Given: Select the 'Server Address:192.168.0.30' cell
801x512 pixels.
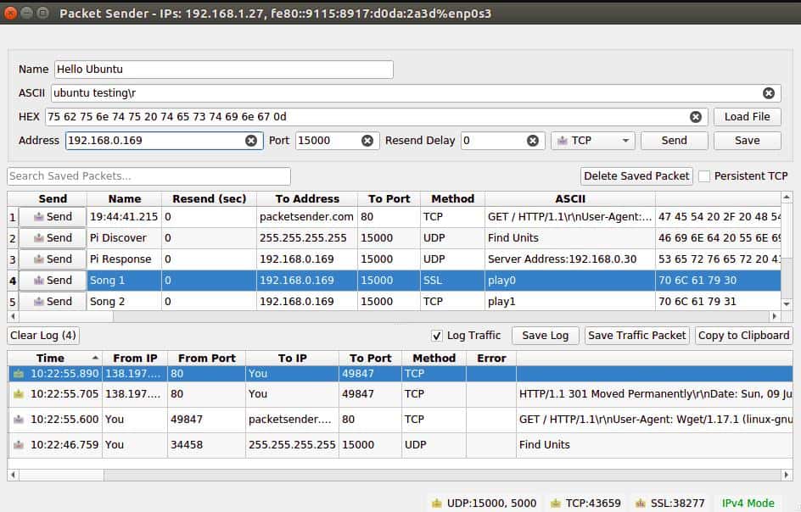Looking at the screenshot, I should pos(570,259).
